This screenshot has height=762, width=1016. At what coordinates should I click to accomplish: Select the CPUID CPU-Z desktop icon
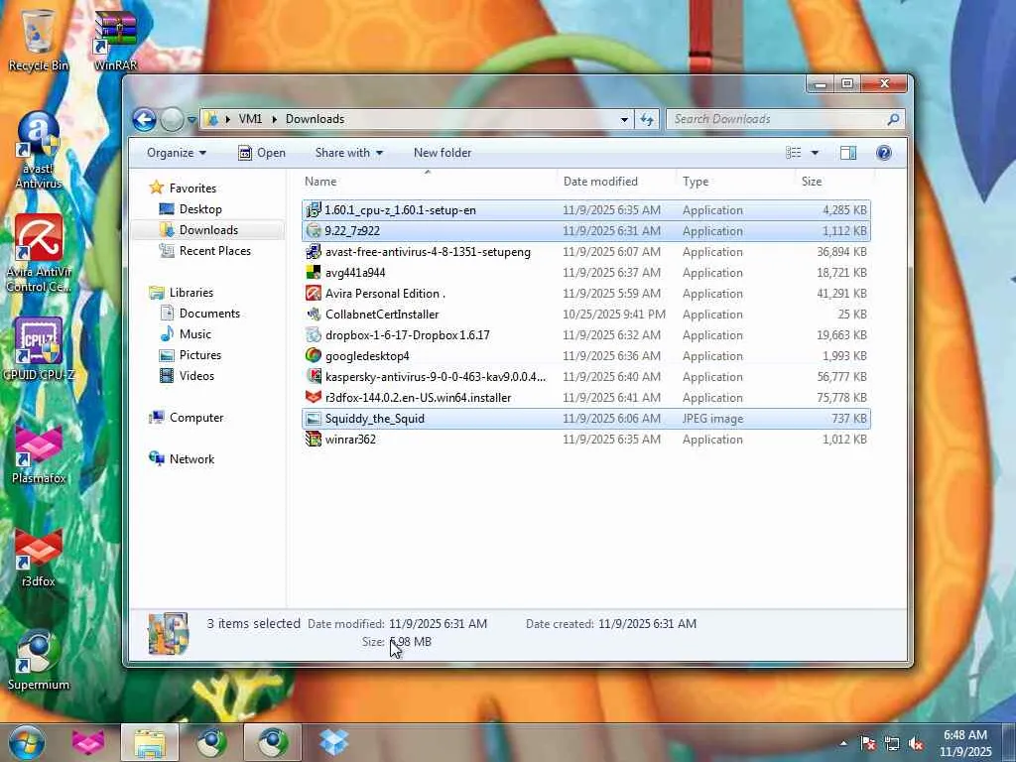[38, 348]
